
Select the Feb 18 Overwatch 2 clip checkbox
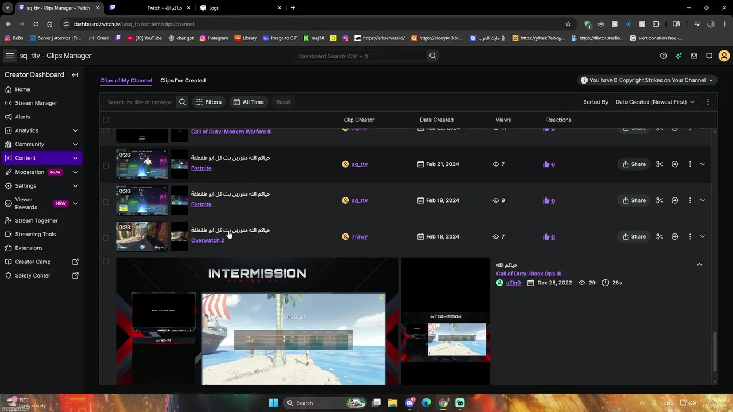pos(105,237)
